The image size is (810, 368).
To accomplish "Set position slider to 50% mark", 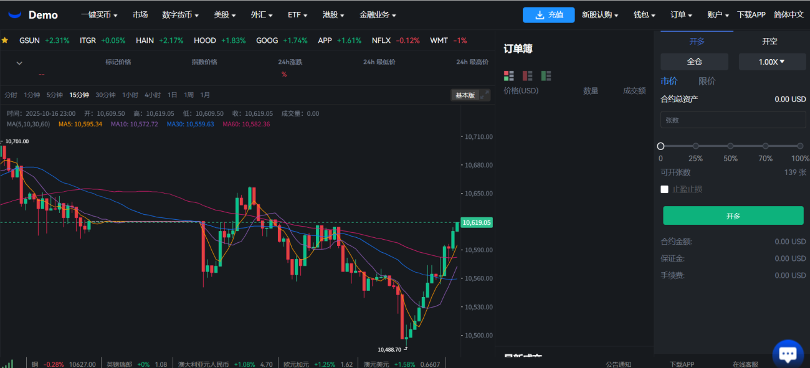I will [x=730, y=146].
